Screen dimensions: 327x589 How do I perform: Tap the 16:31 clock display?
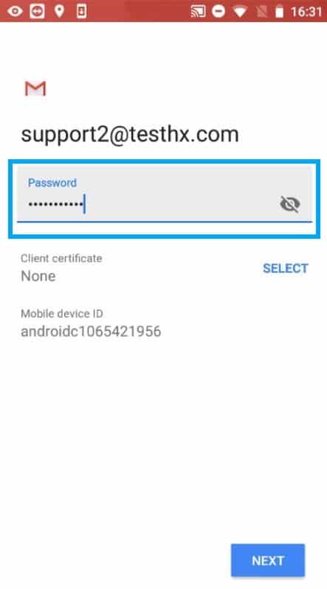(306, 12)
